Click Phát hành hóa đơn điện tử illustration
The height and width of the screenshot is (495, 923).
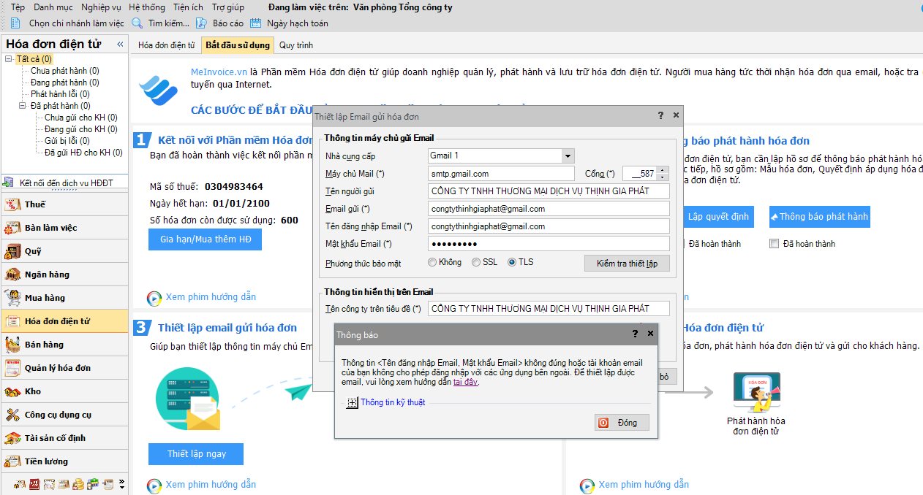(x=756, y=394)
